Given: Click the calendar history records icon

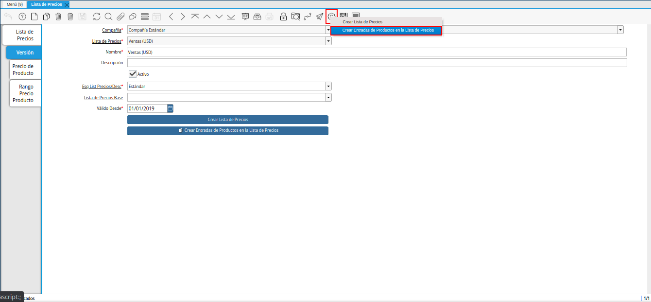Looking at the screenshot, I should tap(156, 17).
